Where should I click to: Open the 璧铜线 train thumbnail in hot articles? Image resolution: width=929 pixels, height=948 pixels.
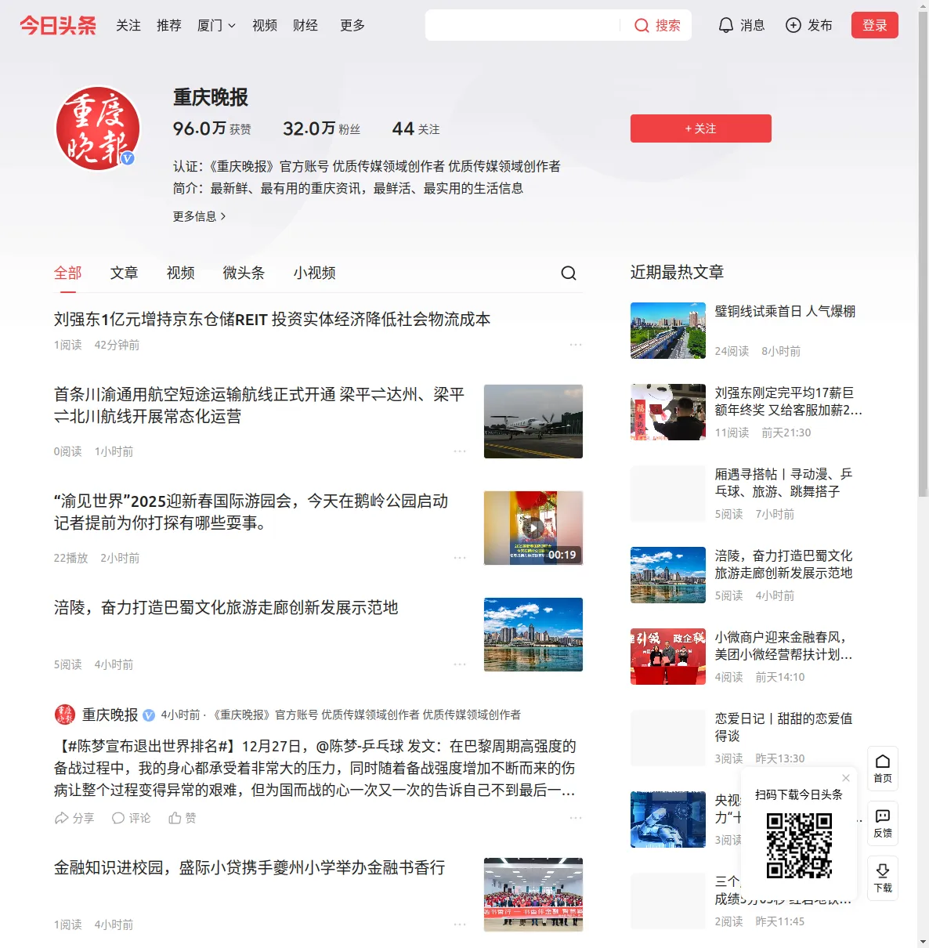668,331
